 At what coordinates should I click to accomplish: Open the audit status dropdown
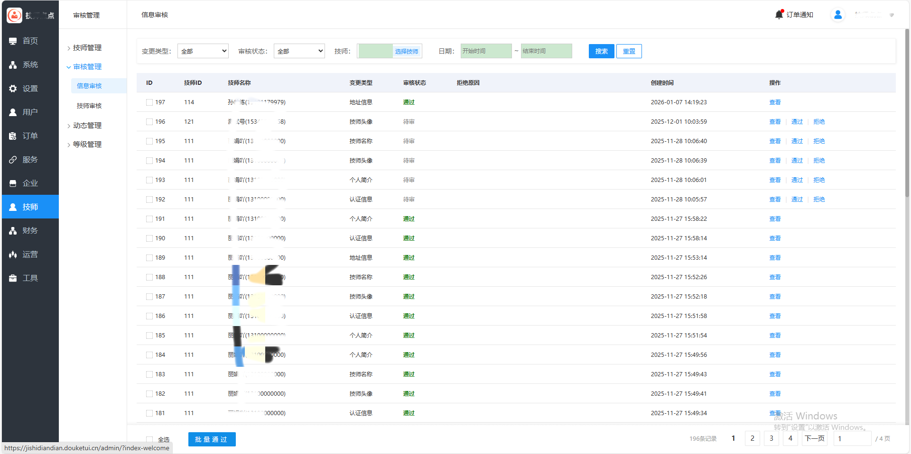click(x=299, y=51)
